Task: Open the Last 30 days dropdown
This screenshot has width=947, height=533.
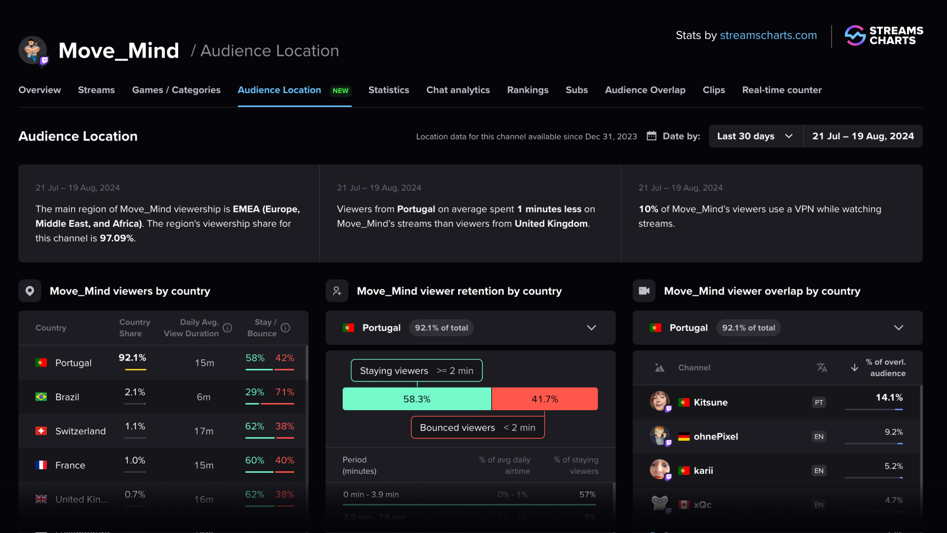Action: point(755,136)
